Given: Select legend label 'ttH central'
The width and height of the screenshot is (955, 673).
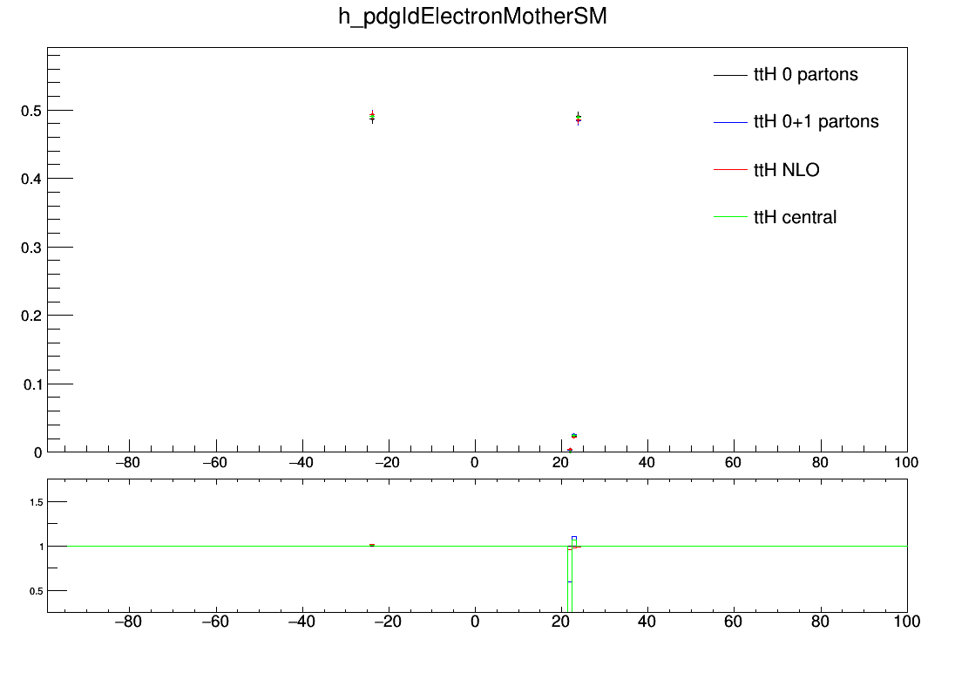Looking at the screenshot, I should pyautogui.click(x=795, y=217).
